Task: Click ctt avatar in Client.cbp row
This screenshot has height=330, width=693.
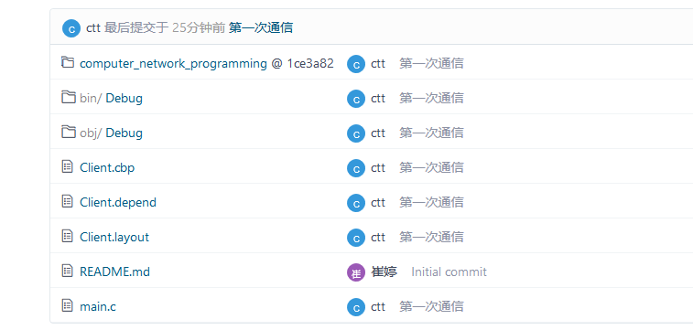Action: coord(356,168)
